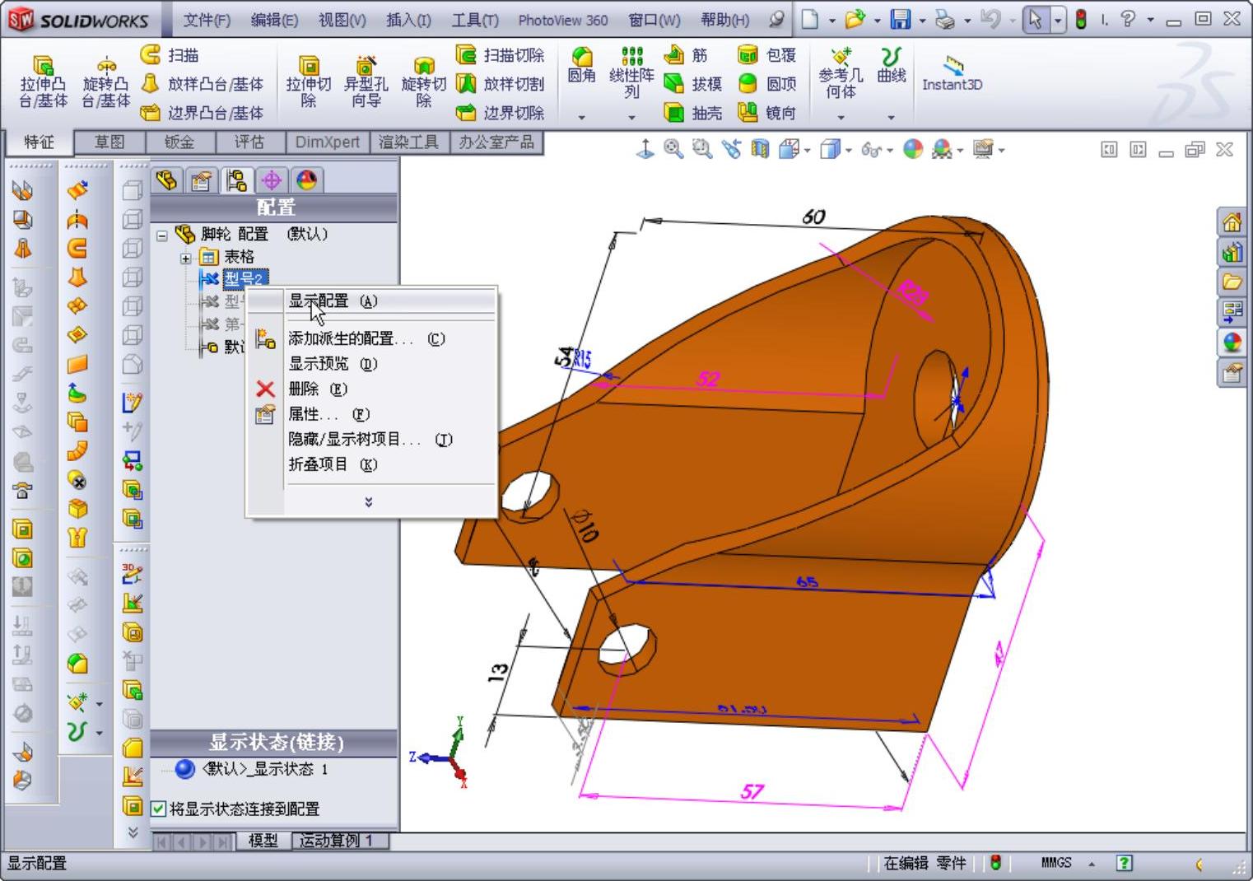Switch to the 草图 tab
The height and width of the screenshot is (881, 1253).
click(109, 142)
